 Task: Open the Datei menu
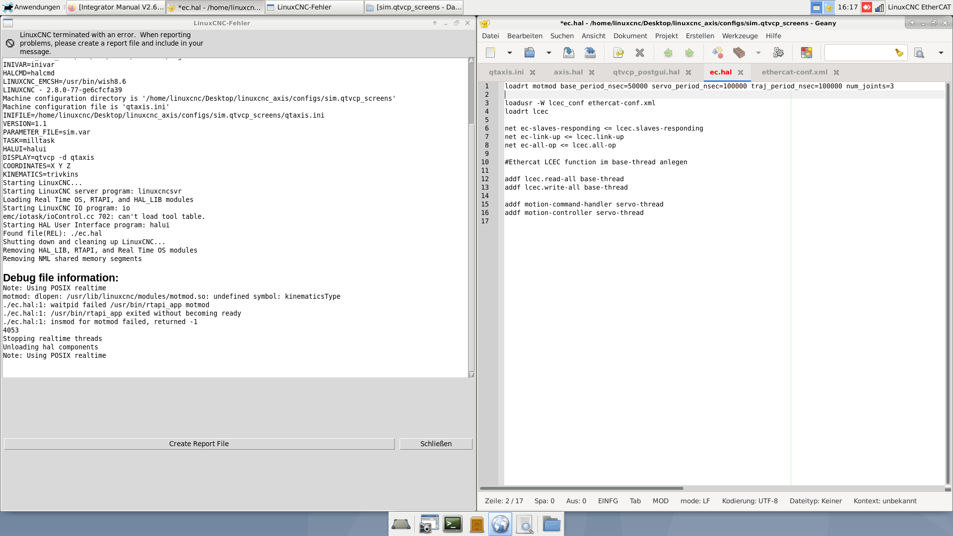pos(490,36)
